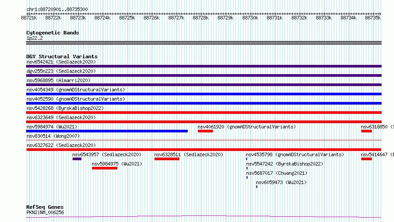Select variant label nsv5984974 (Wu2021)
This screenshot has width=394, height=222.
52,127
